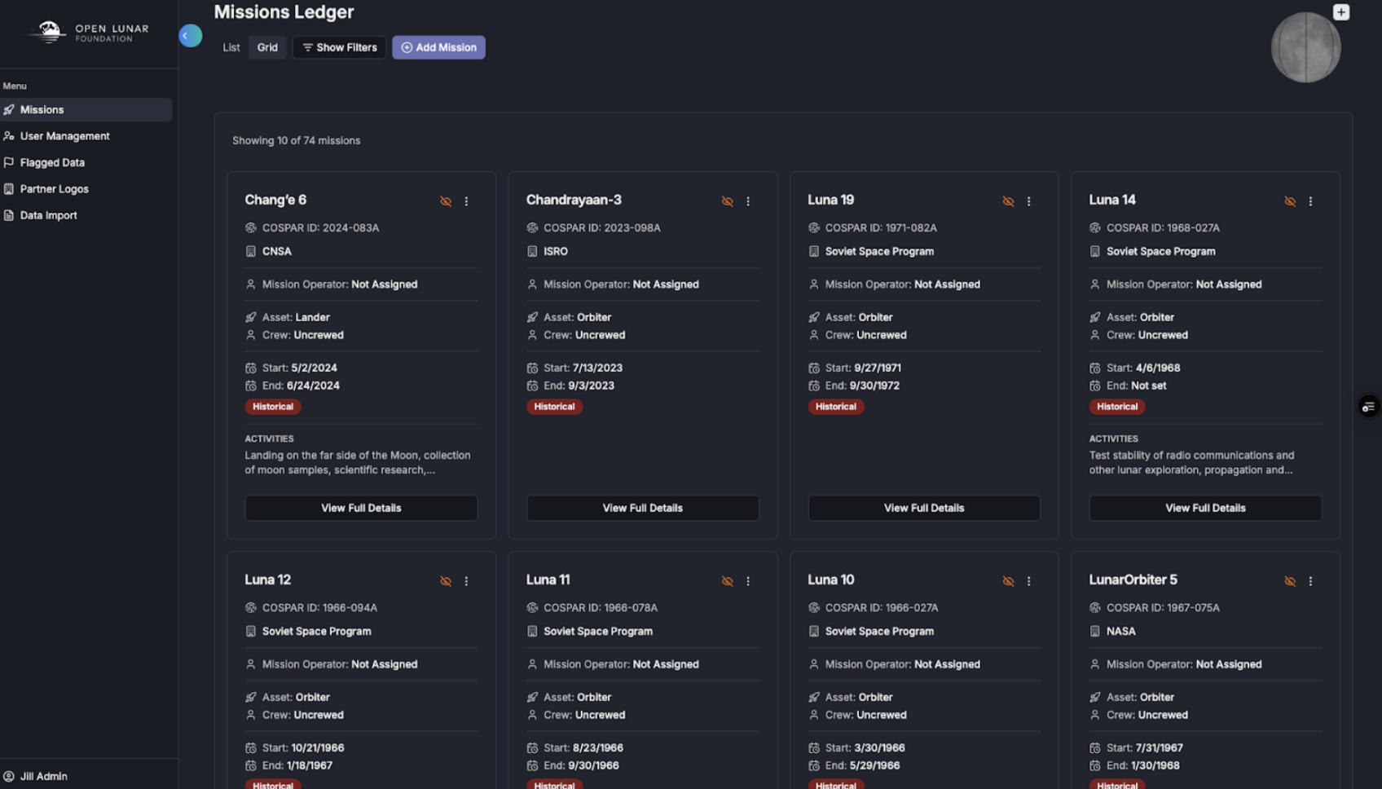View Full Details for Chang'e 6
The height and width of the screenshot is (789, 1382).
(x=361, y=508)
